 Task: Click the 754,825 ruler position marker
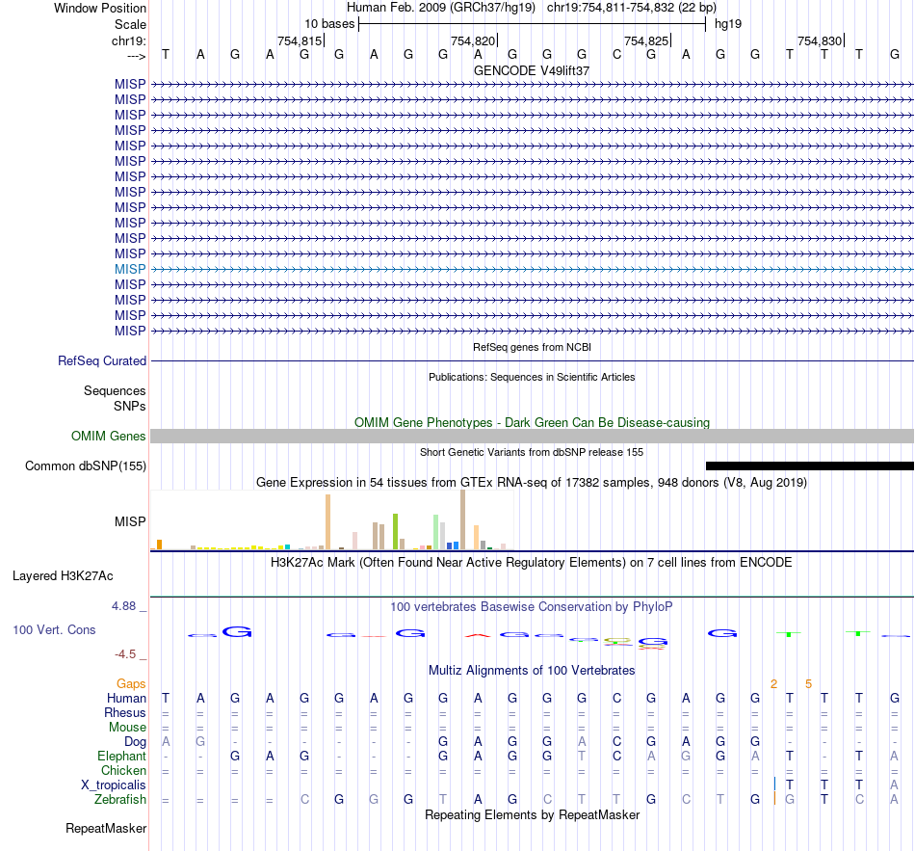pyautogui.click(x=646, y=40)
